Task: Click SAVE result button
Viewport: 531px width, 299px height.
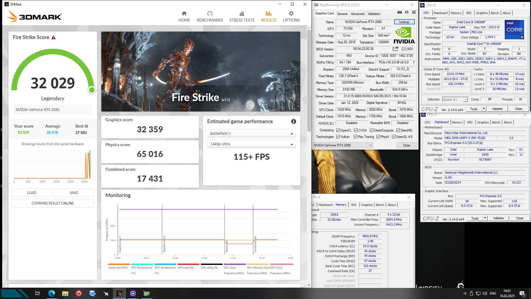Action: click(x=74, y=193)
